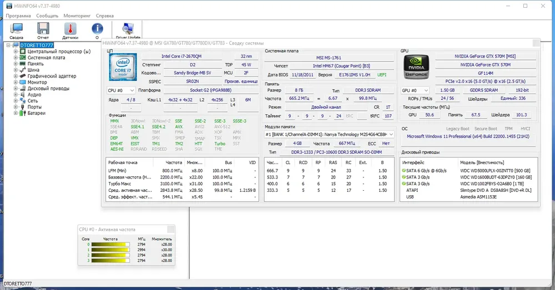
Task: Open the Программа menu
Action: [x=18, y=16]
